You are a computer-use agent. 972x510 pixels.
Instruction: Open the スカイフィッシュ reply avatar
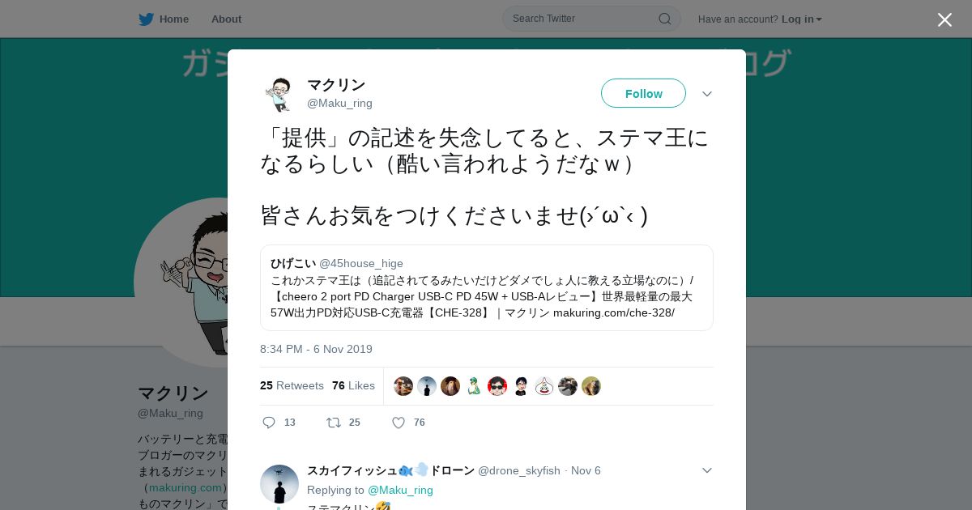pos(279,484)
